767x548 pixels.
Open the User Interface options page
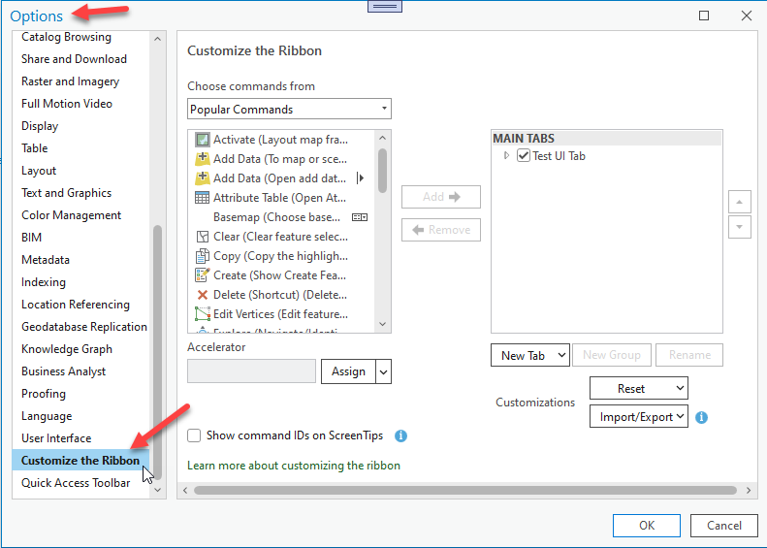tap(56, 438)
